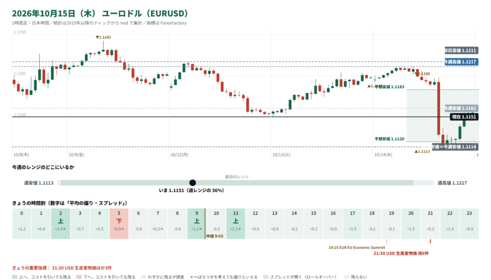Click the 今週のレンジのどこにいるか heading

43,167
